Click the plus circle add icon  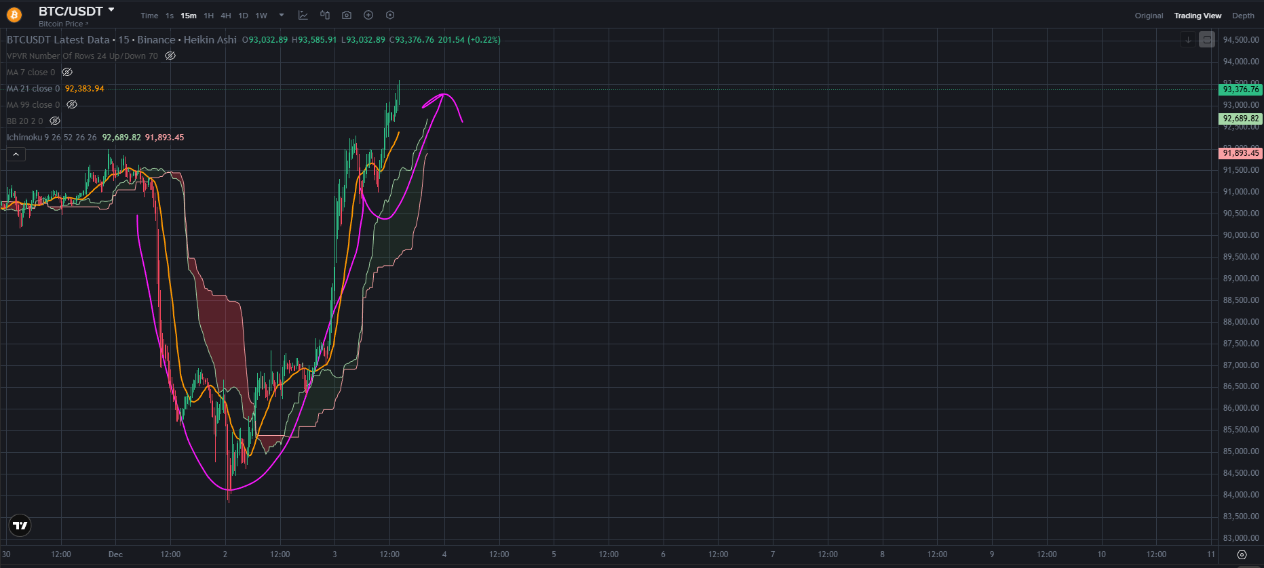[x=368, y=15]
